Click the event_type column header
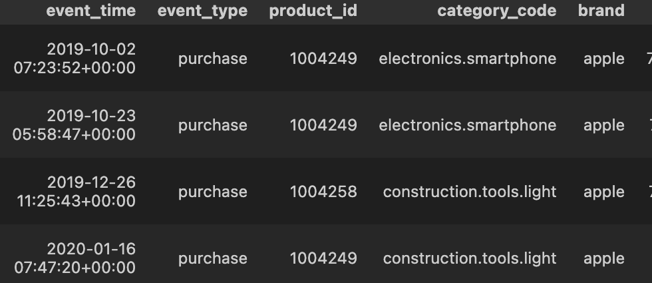Viewport: 652px width, 283px height. (x=202, y=11)
